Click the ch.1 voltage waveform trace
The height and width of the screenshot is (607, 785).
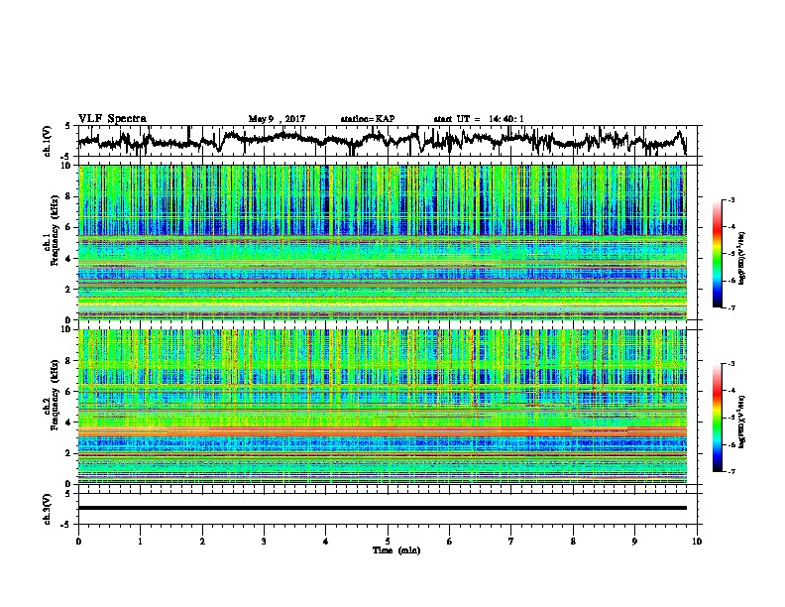[x=382, y=140]
